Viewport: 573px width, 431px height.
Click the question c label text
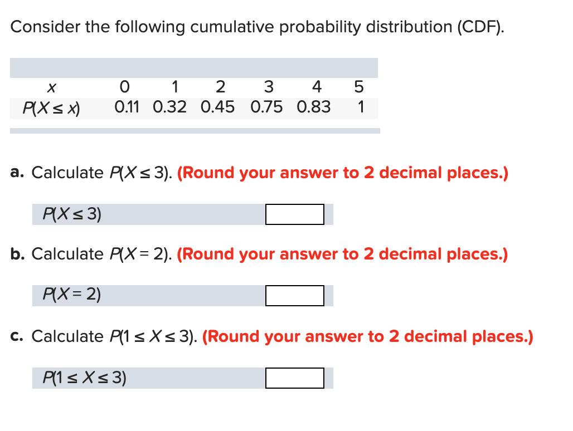click(17, 336)
